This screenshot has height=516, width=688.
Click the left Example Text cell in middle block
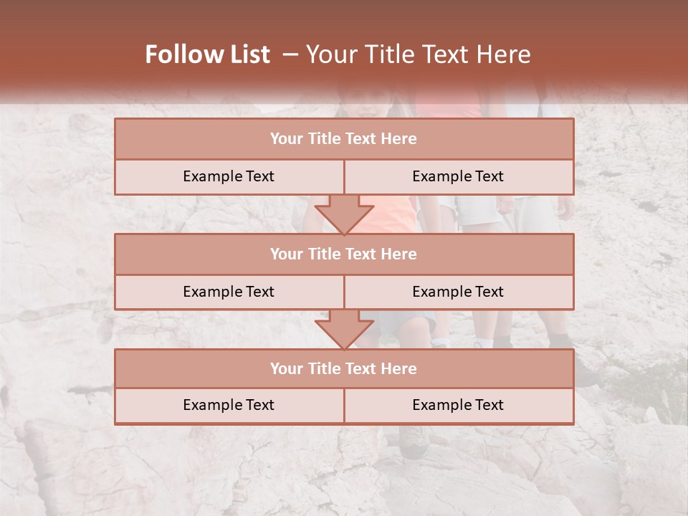pos(229,292)
